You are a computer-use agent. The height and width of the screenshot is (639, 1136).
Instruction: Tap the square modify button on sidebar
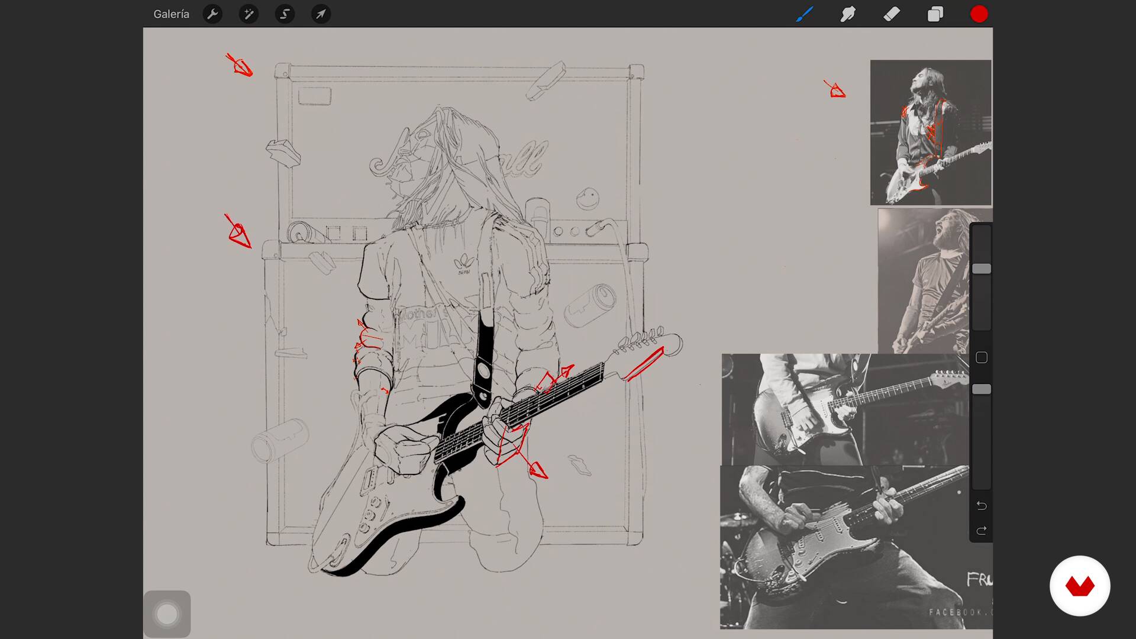tap(981, 357)
